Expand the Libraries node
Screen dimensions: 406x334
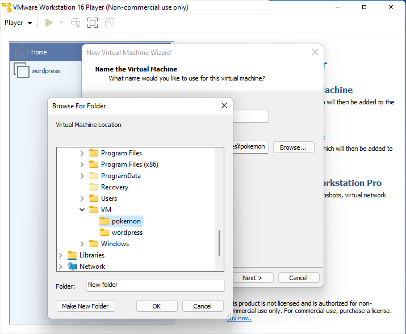tap(60, 255)
